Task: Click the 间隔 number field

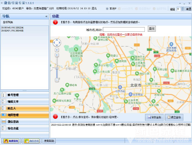Action: tap(179, 9)
